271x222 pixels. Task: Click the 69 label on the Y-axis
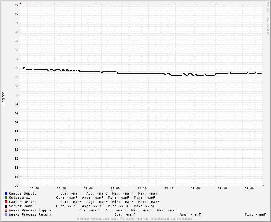tap(16, 23)
